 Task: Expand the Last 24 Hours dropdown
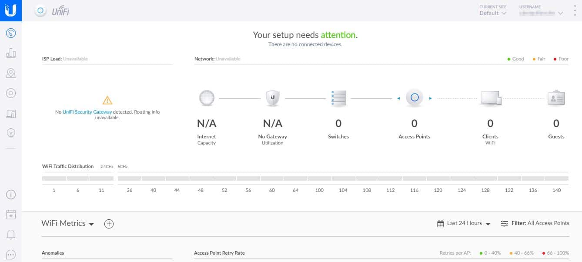[x=488, y=223]
